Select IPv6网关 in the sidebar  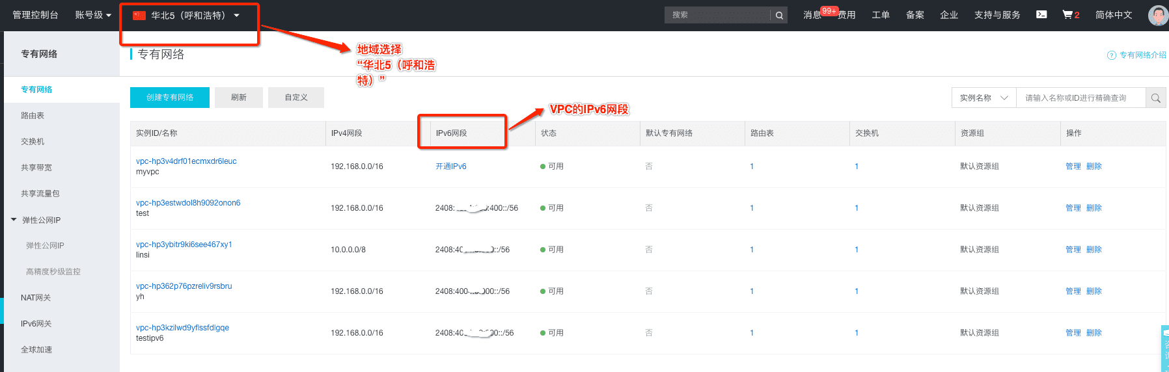coord(36,324)
